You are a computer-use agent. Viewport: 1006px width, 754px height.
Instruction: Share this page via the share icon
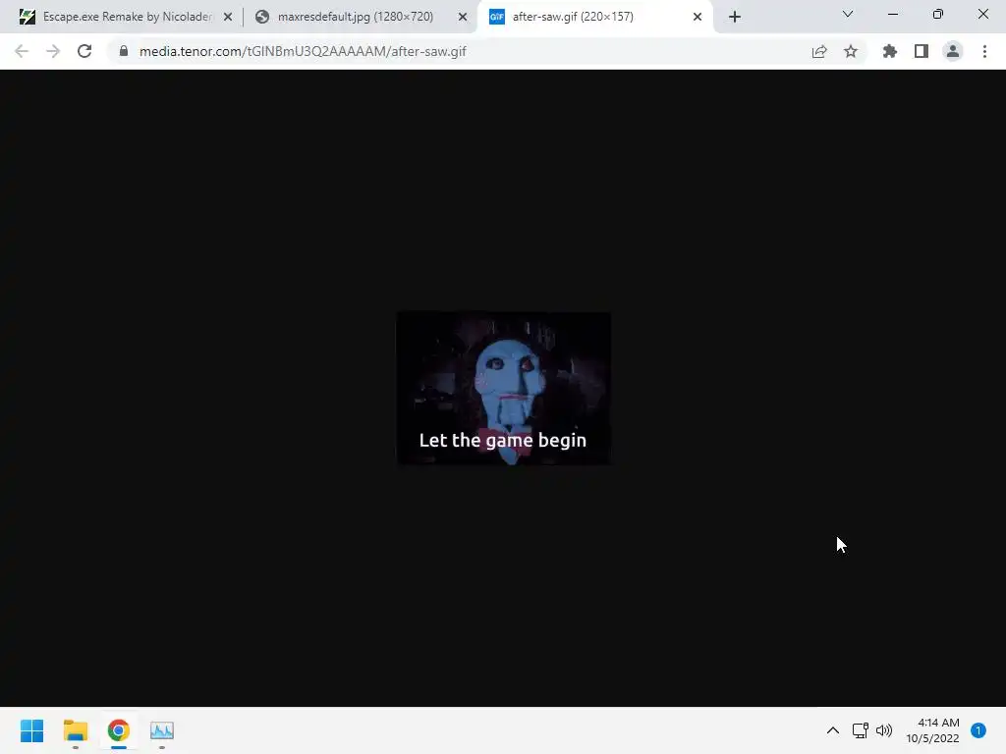(x=819, y=51)
